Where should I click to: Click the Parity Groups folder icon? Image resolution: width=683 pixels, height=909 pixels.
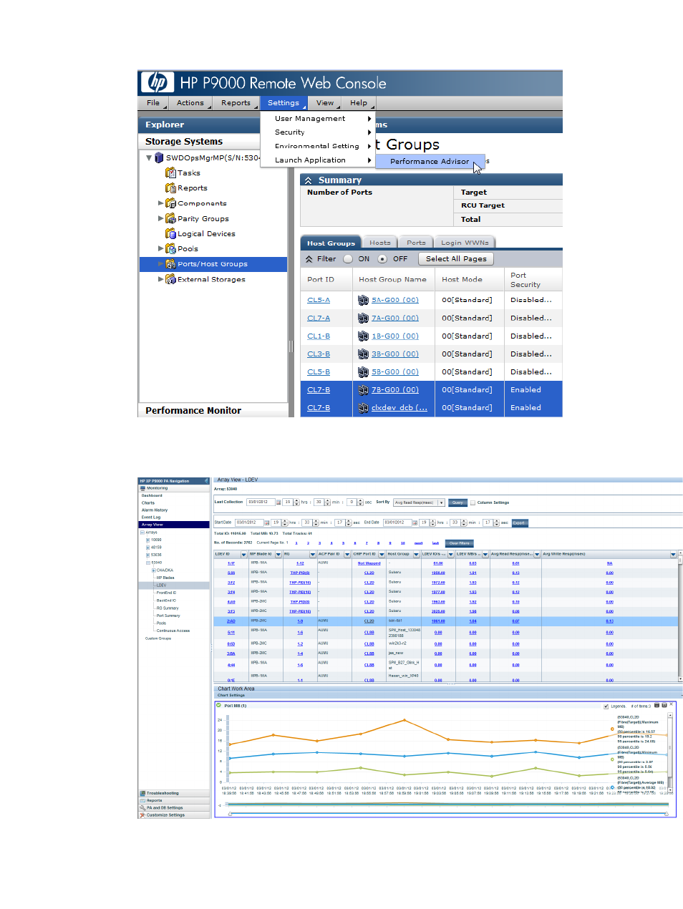click(x=170, y=218)
